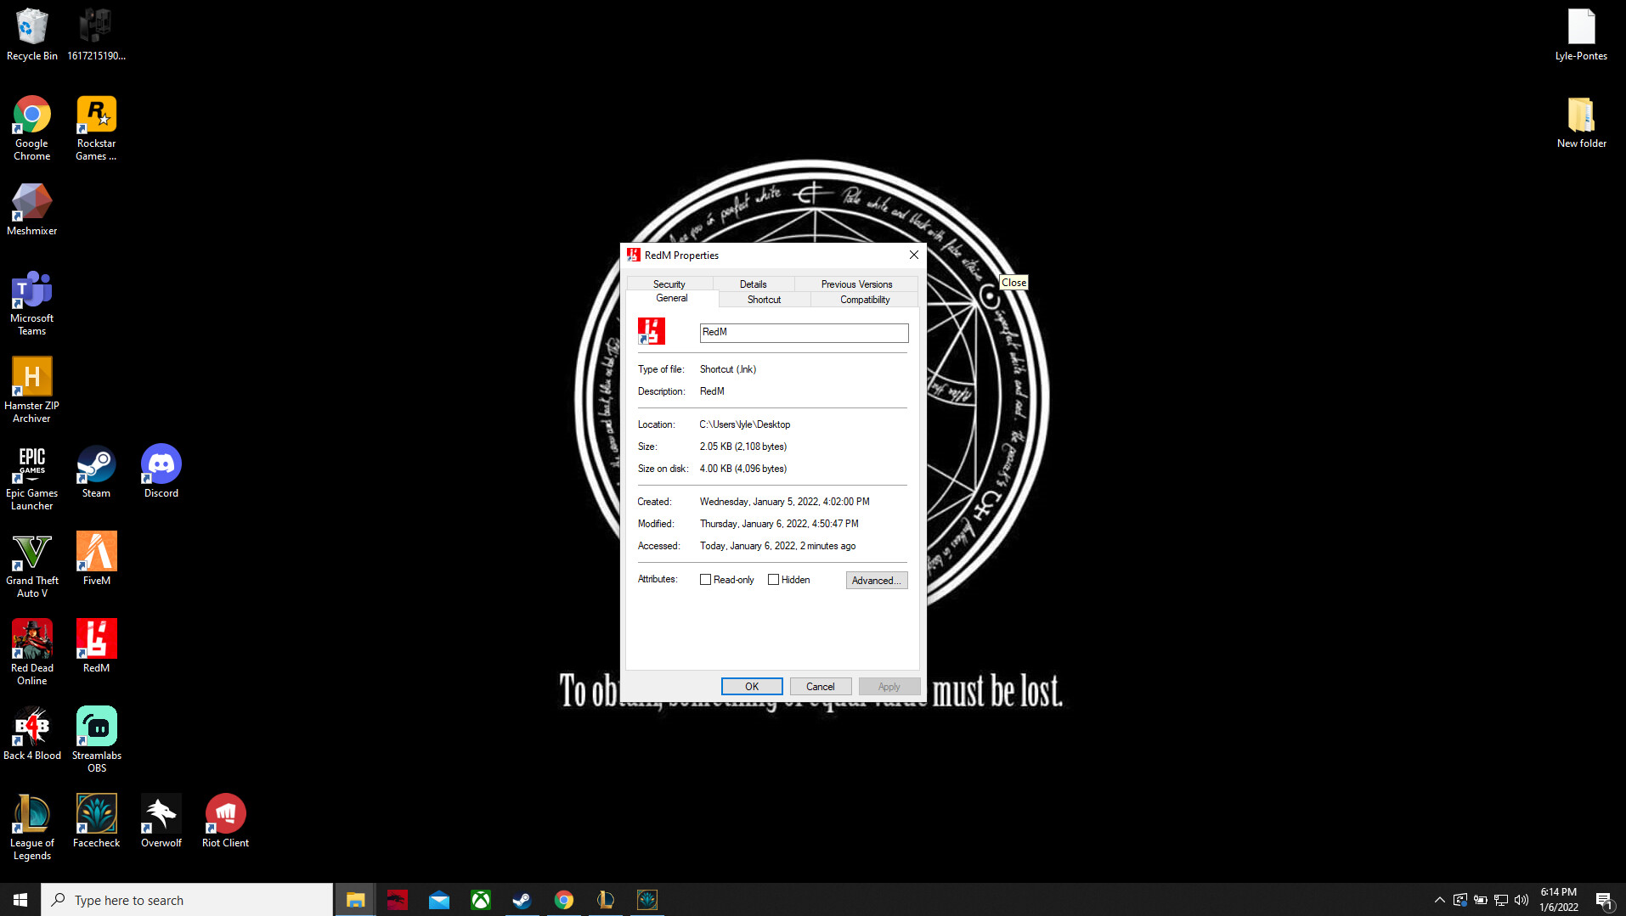Viewport: 1626px width, 916px height.
Task: Select the Hamster ZIP Archiver icon
Action: click(x=32, y=391)
